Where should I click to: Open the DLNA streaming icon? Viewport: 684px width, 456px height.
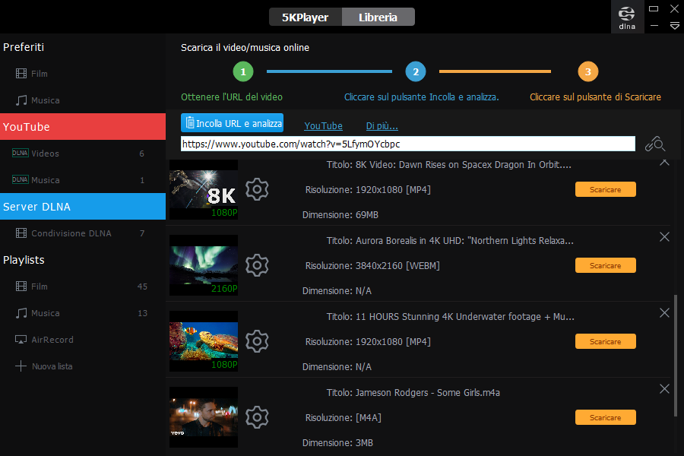[627, 17]
